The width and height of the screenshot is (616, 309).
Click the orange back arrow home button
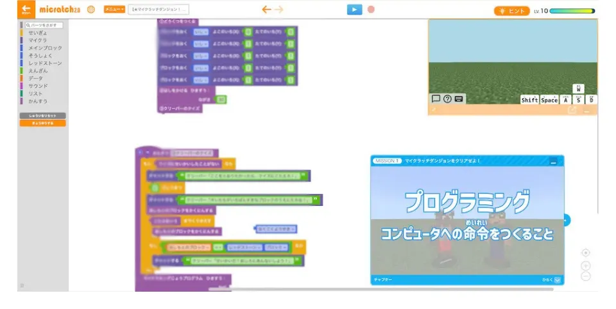[26, 10]
